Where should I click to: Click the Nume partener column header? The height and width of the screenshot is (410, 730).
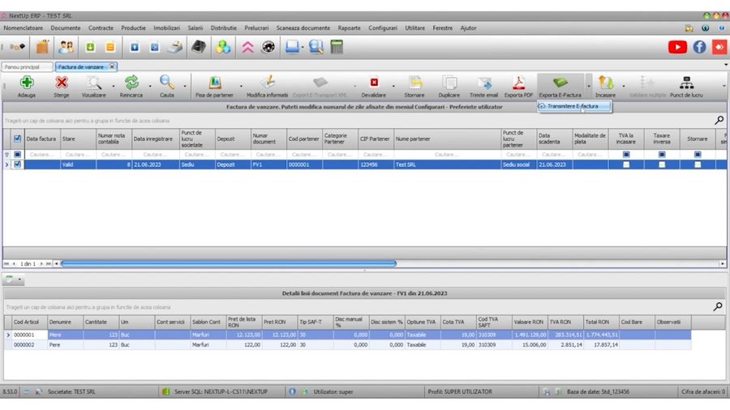click(446, 139)
